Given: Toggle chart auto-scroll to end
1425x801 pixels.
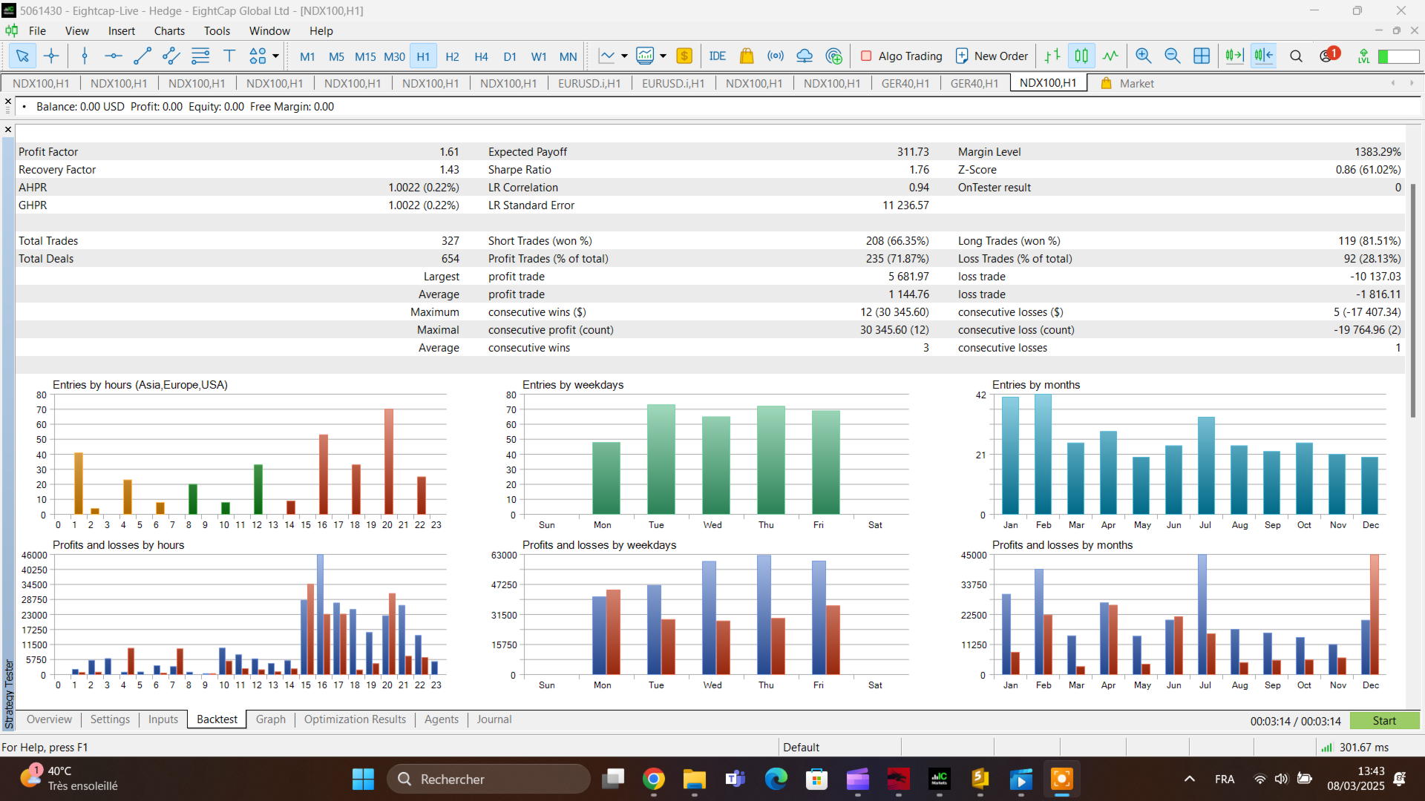Looking at the screenshot, I should click(x=1234, y=56).
